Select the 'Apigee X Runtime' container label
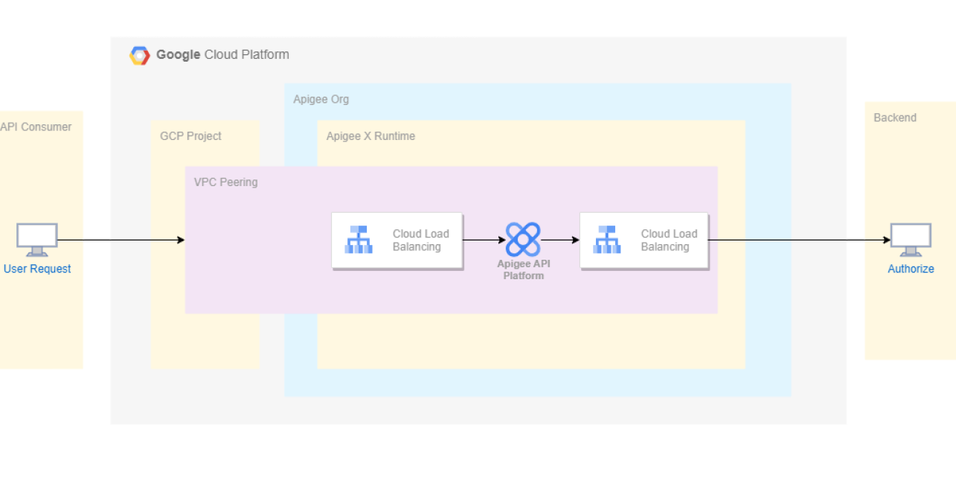Screen dimensions: 956x501 370,136
